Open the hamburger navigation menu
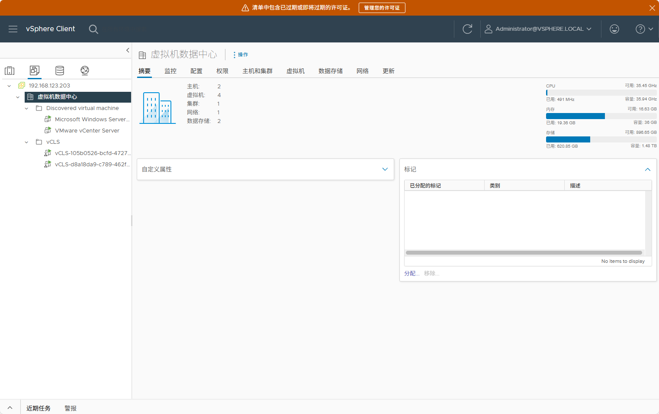The width and height of the screenshot is (659, 414). pyautogui.click(x=13, y=29)
